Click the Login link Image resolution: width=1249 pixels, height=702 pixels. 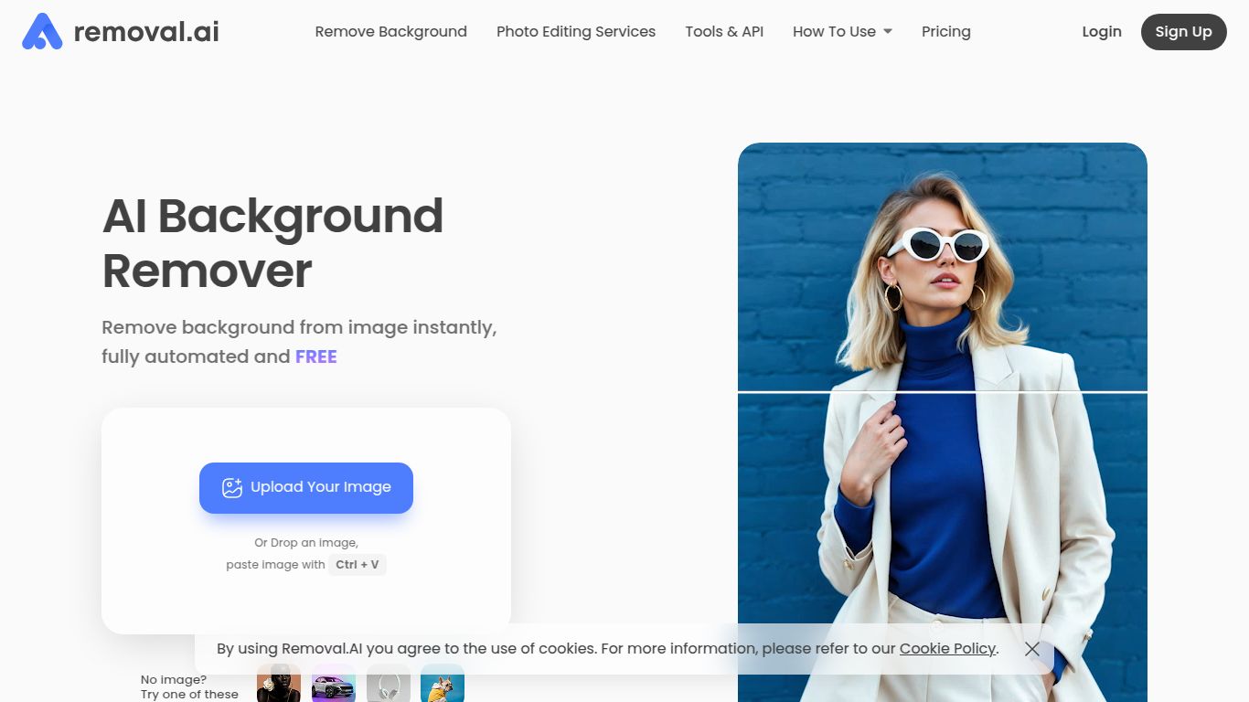1101,31
